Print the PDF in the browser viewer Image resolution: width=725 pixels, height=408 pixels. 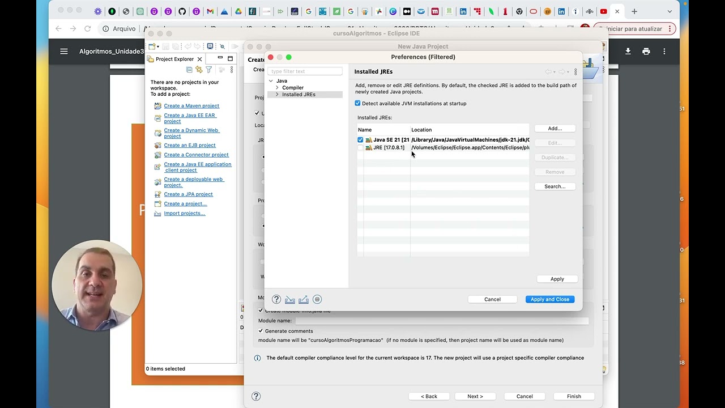pyautogui.click(x=646, y=52)
